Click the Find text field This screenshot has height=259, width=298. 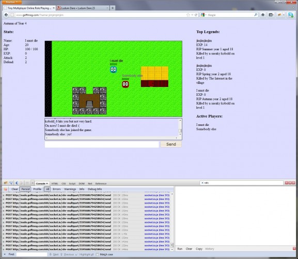point(32,254)
